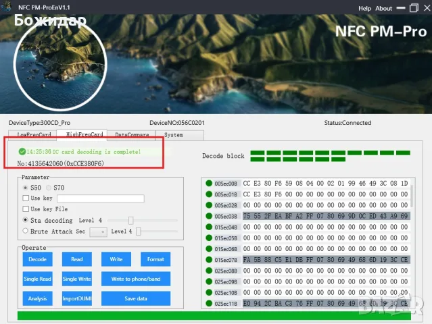432x324 pixels.
Task: Select the S50 card type
Action: [x=25, y=188]
